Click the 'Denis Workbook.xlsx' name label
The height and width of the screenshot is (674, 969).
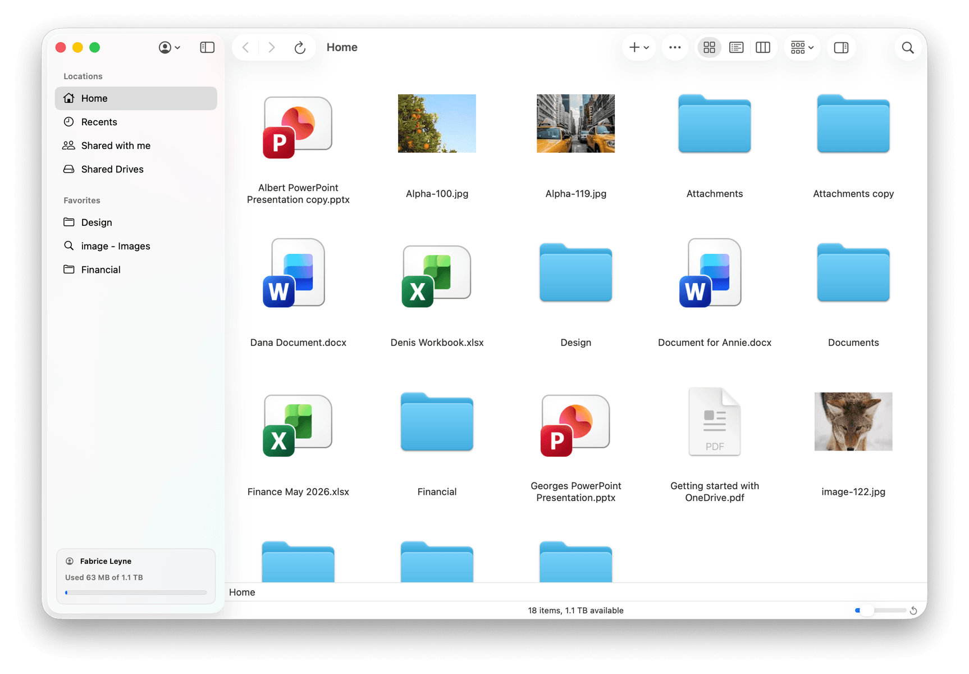click(437, 343)
